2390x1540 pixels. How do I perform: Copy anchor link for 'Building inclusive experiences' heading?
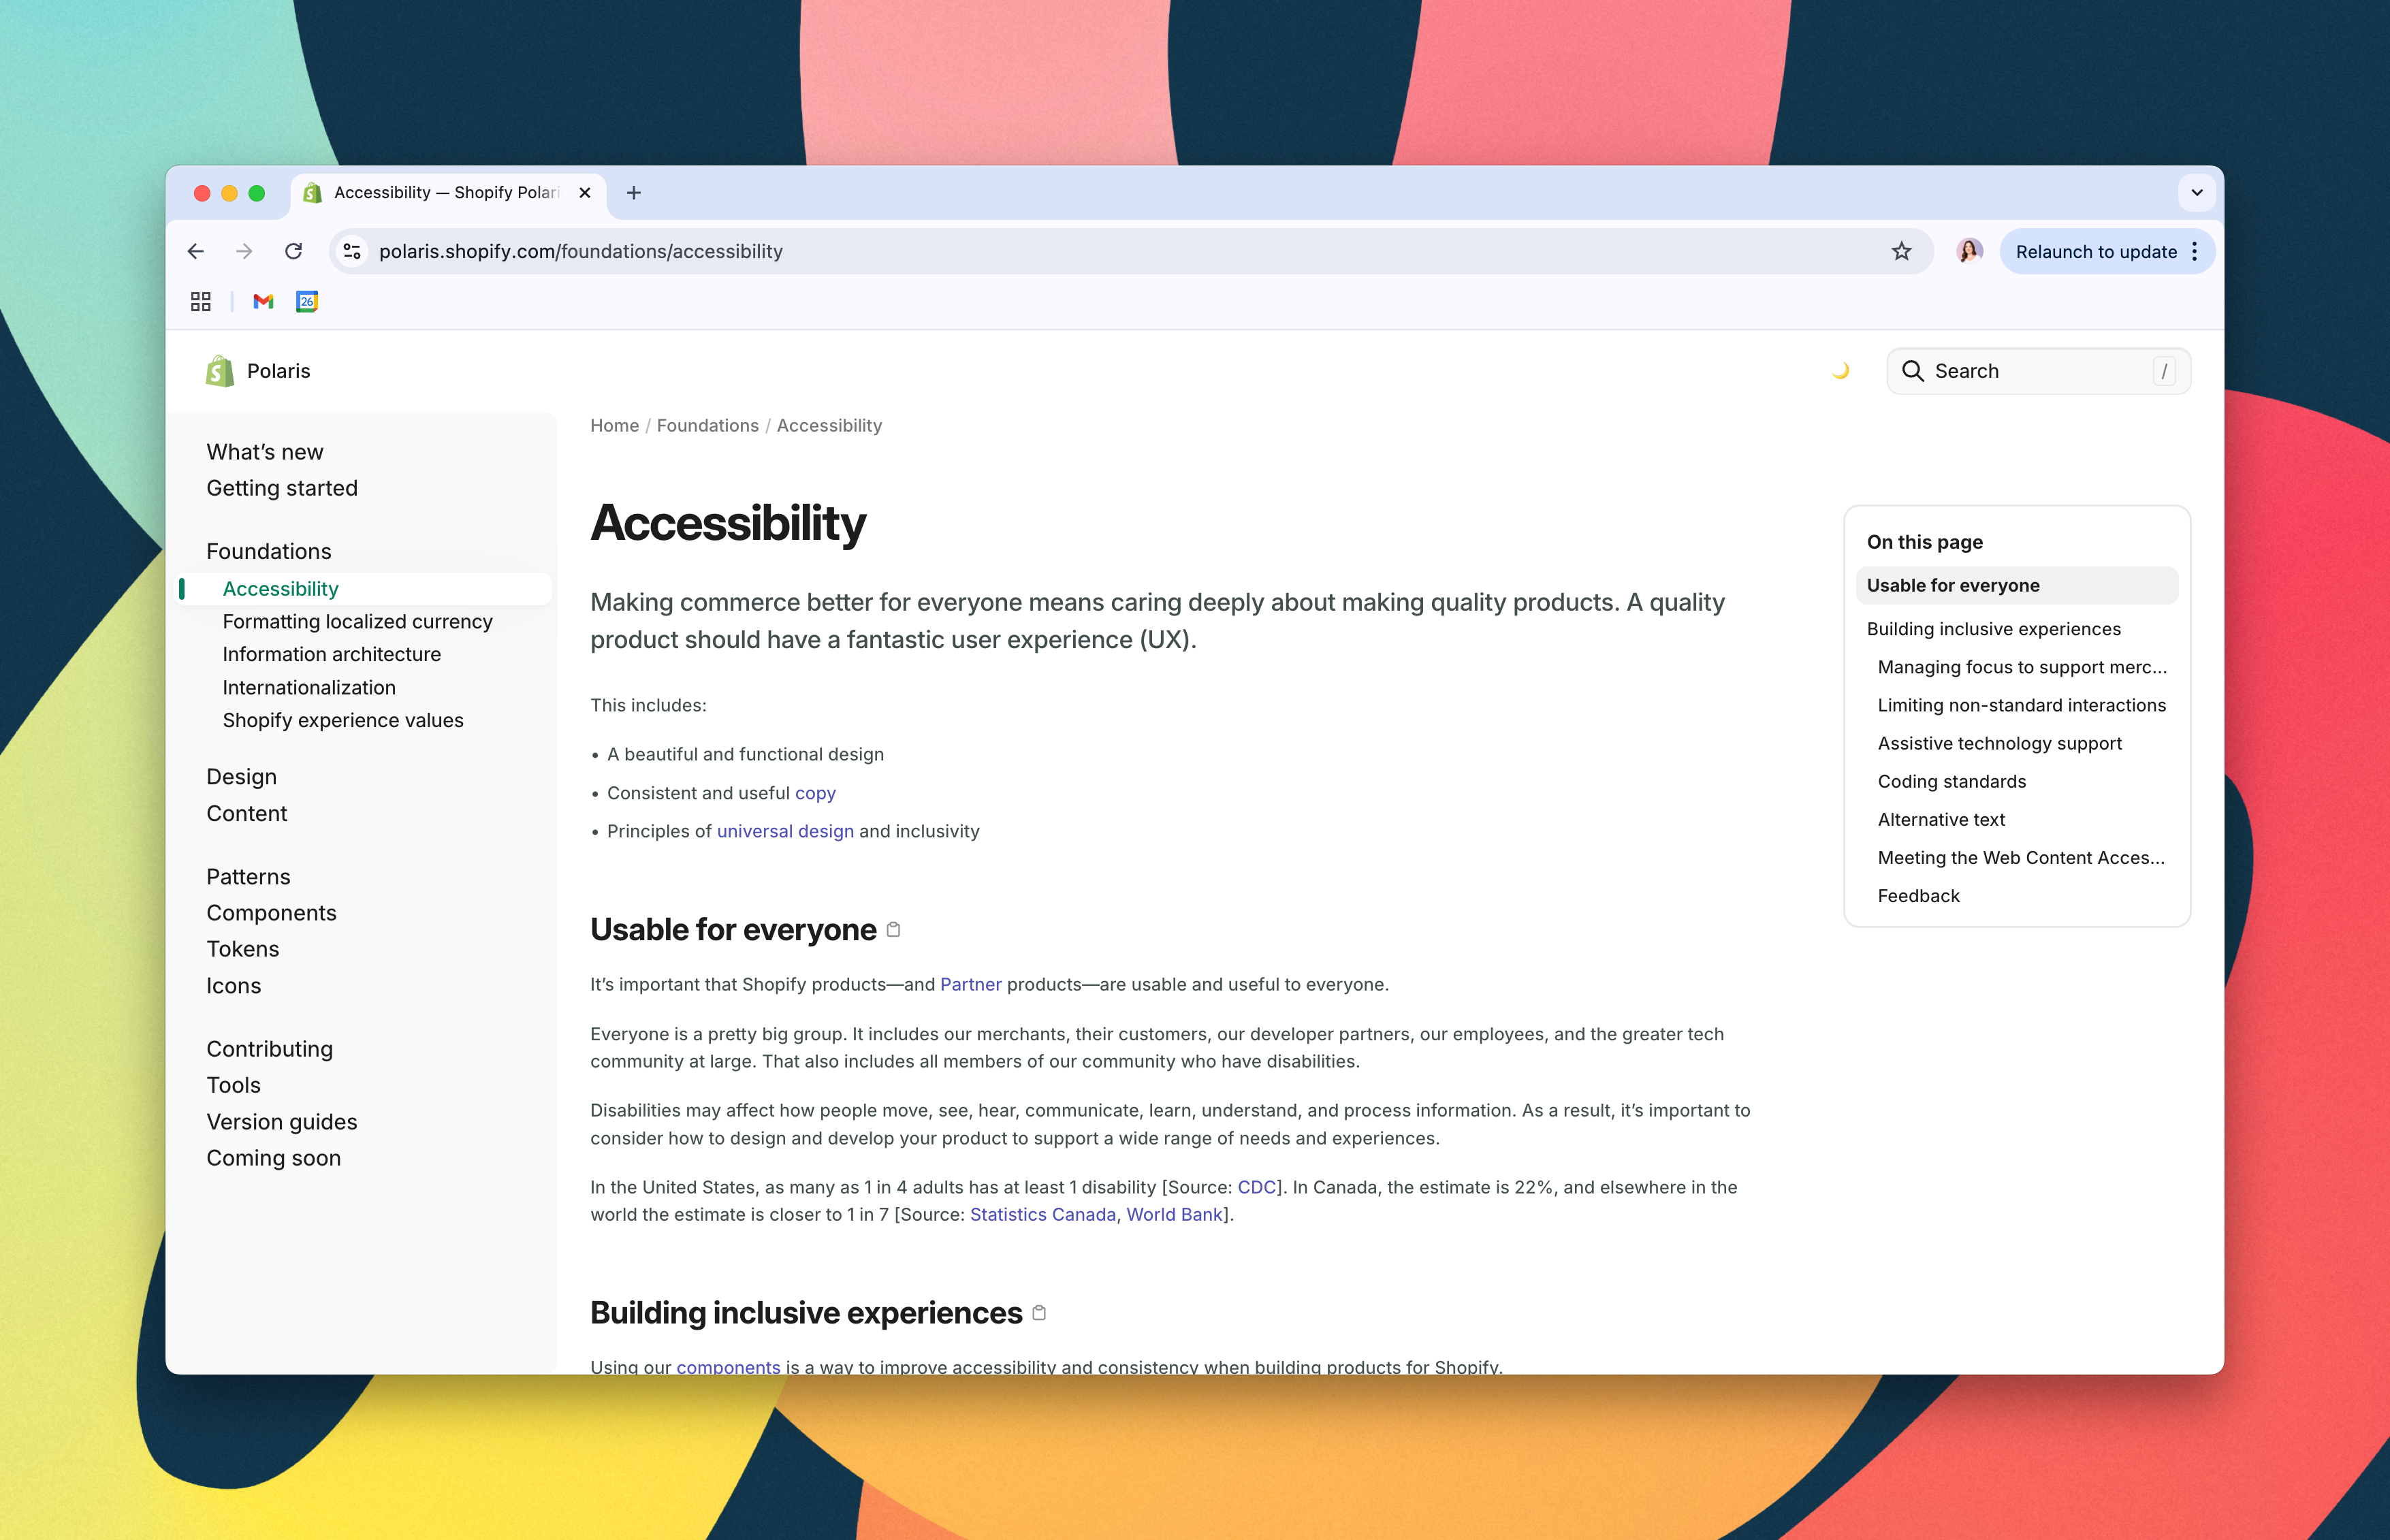tap(1038, 1312)
